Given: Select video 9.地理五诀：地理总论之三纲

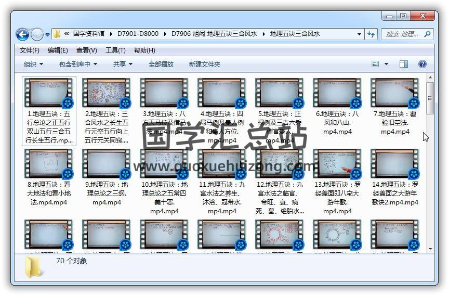Looking at the screenshot, I should click(x=107, y=177).
